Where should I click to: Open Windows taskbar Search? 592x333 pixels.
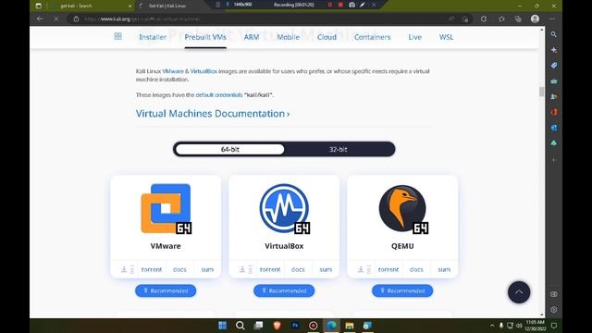pos(240,325)
